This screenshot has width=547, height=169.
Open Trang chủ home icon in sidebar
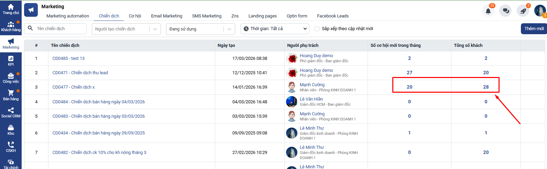click(x=11, y=8)
